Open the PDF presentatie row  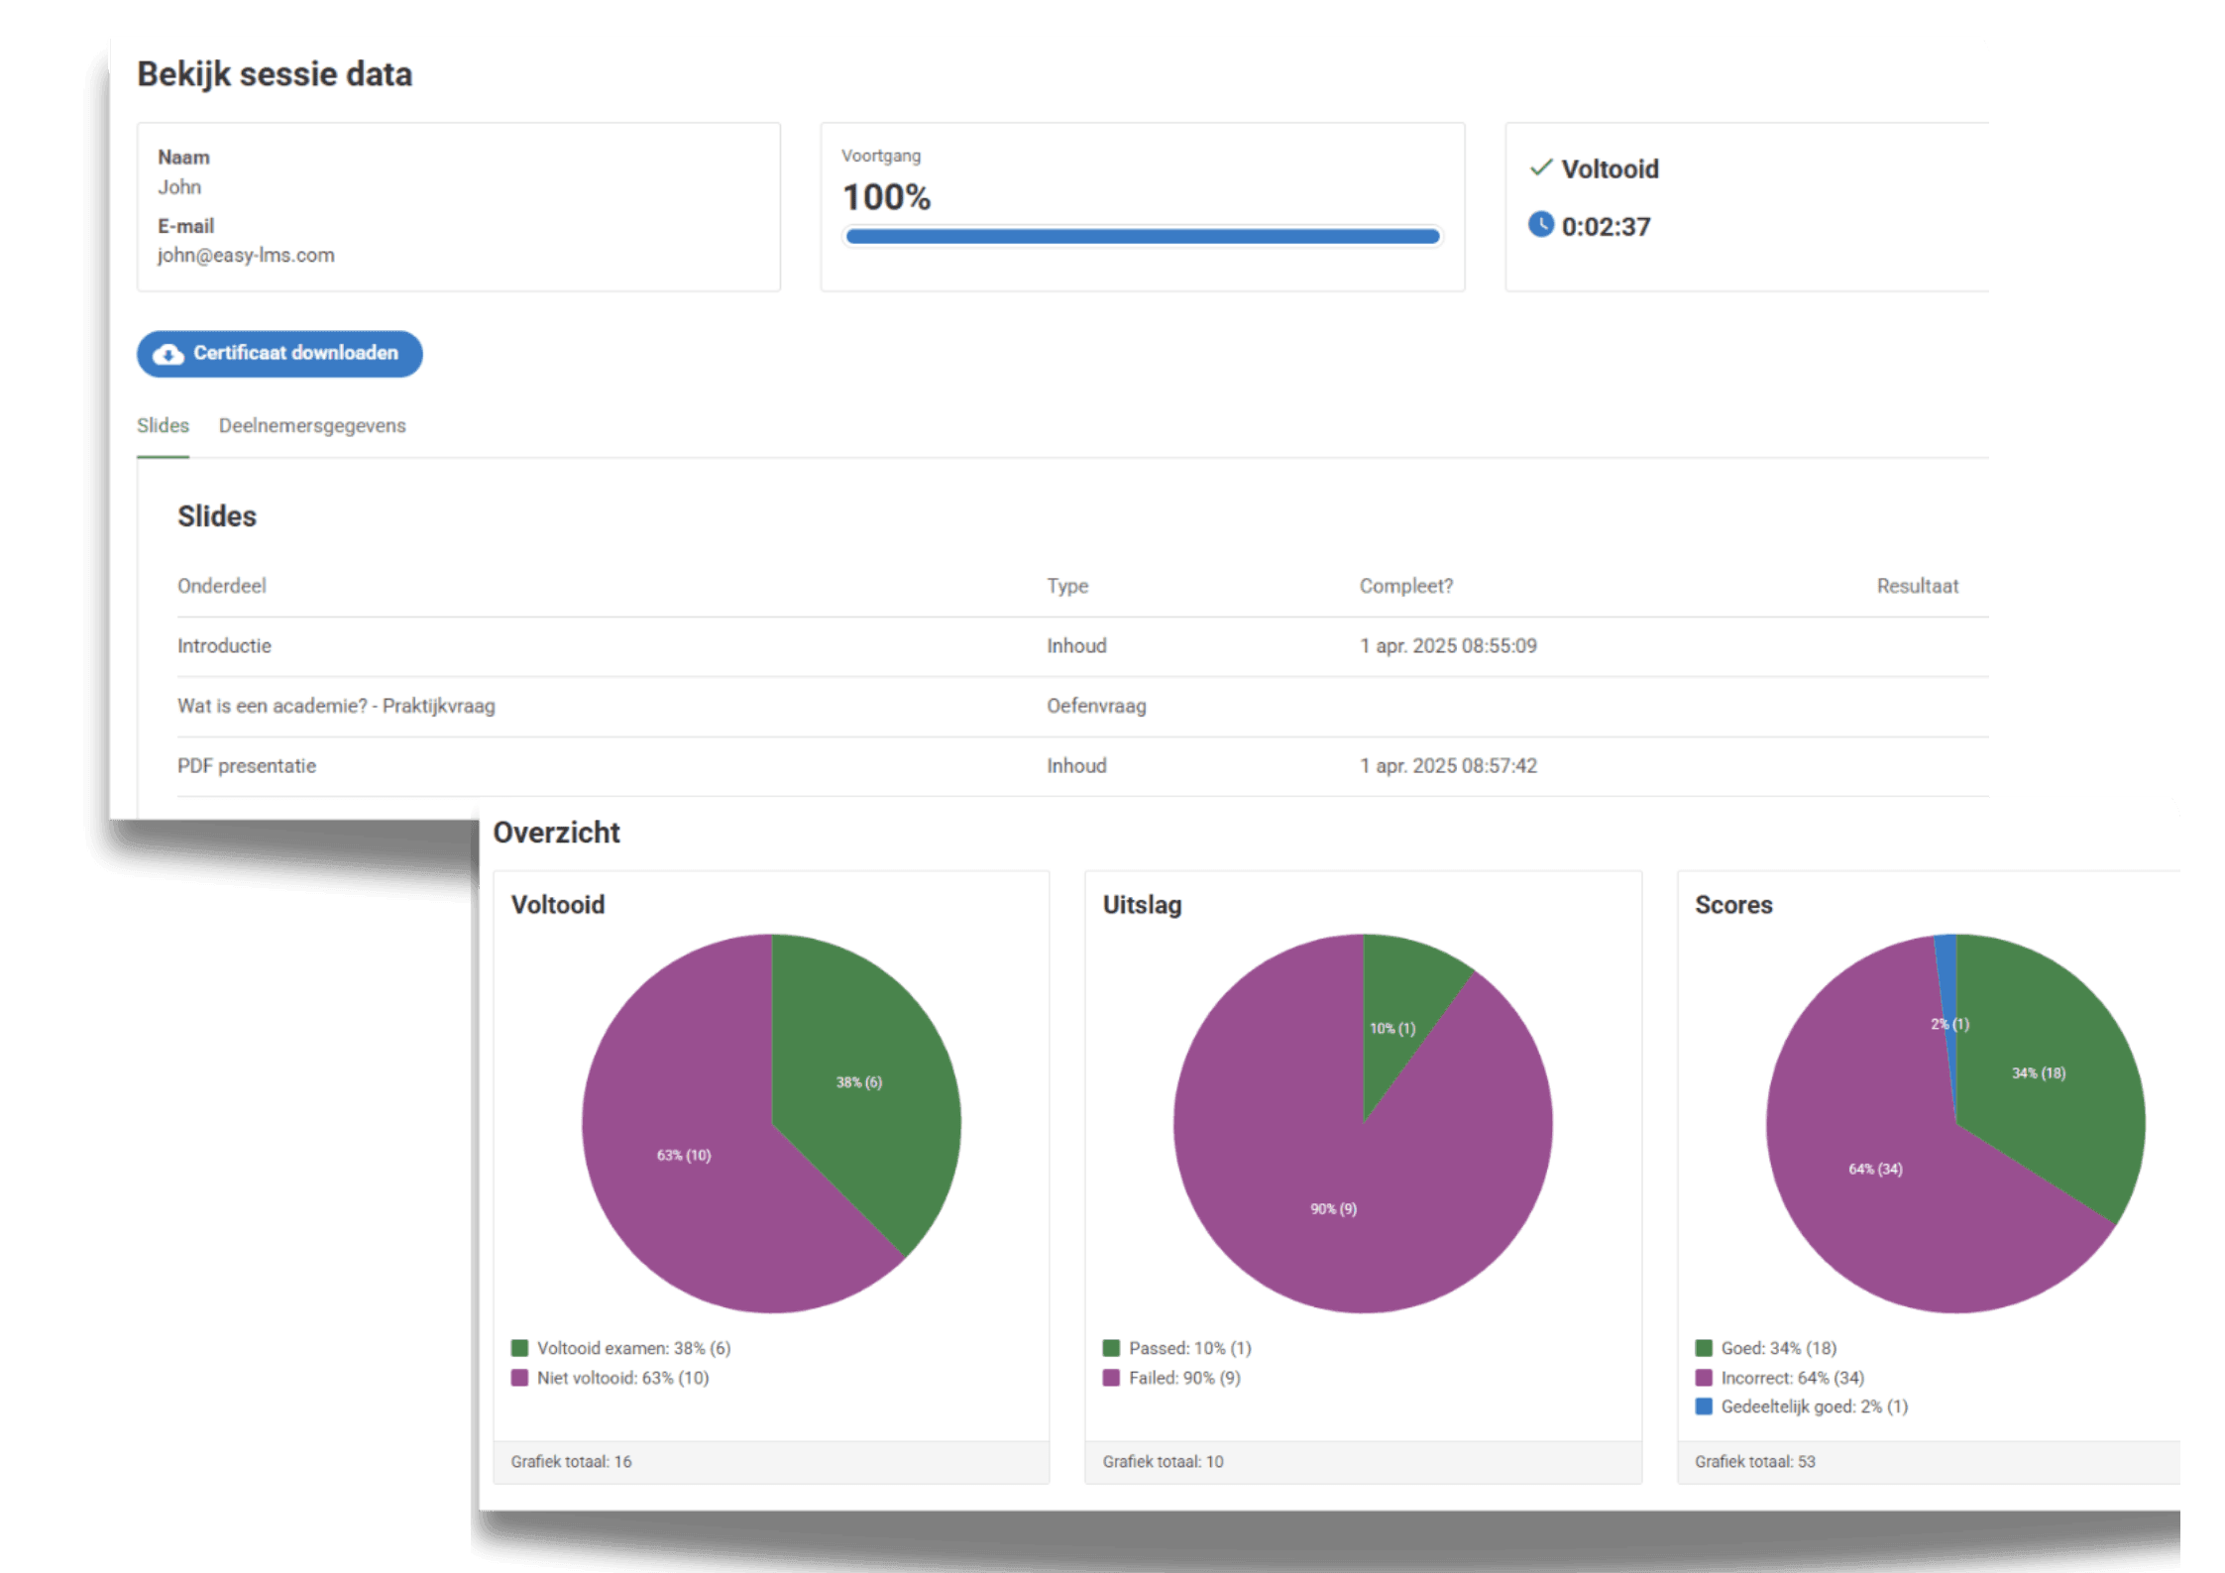pyautogui.click(x=247, y=766)
